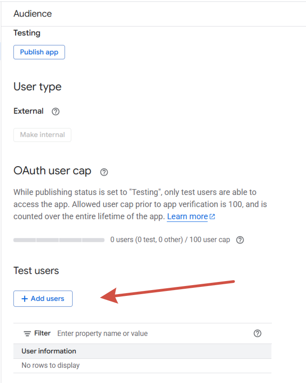Click the Publish app button
The image size is (306, 383).
coord(39,52)
